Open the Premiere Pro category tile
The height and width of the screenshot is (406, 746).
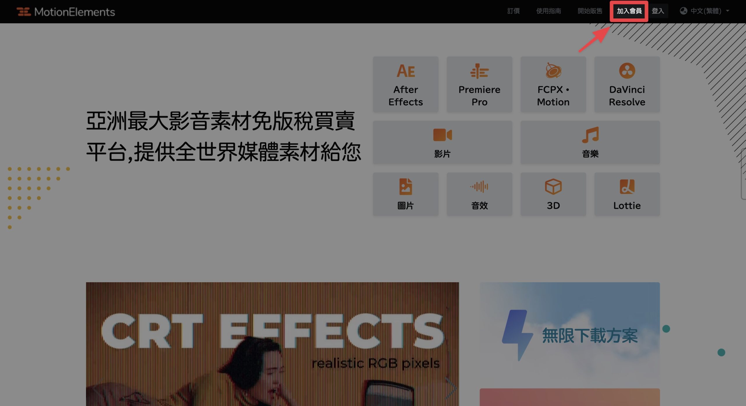pos(479,84)
